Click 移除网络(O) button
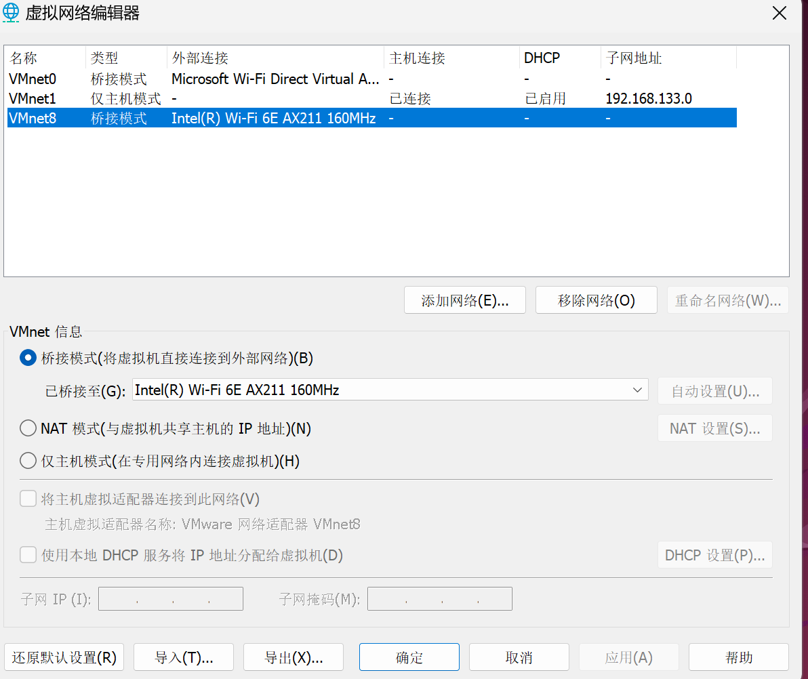 [597, 300]
